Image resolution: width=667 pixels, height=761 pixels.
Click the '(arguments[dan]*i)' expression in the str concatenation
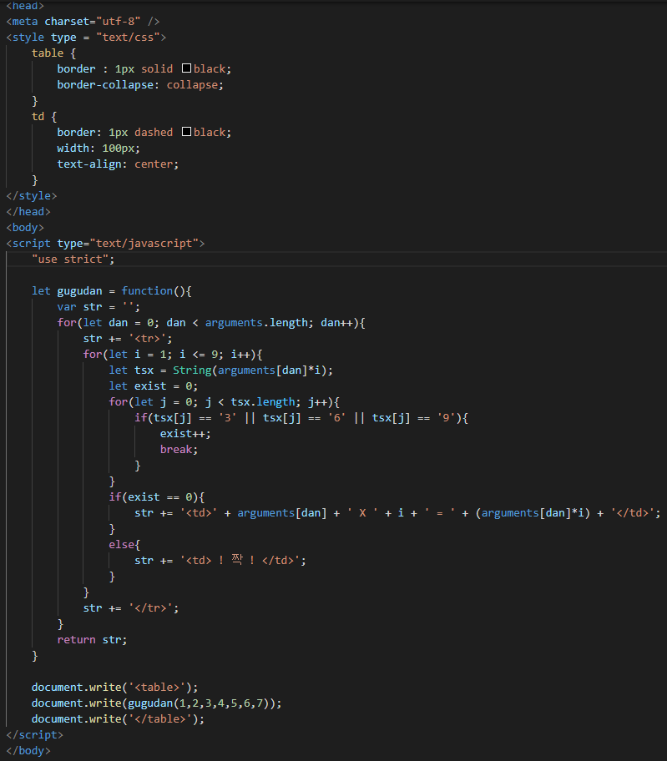click(533, 513)
